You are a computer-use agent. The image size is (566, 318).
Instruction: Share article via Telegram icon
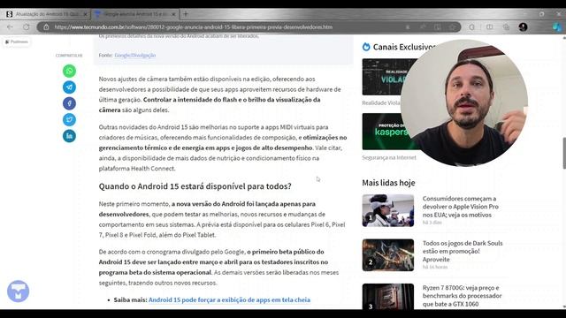[69, 87]
